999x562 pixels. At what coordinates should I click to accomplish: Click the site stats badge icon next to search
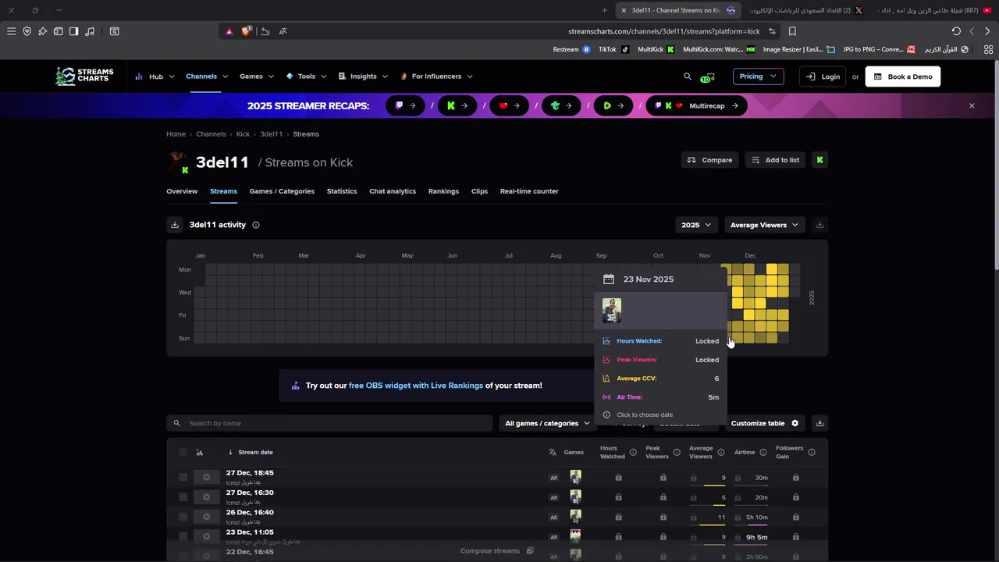[x=707, y=77]
